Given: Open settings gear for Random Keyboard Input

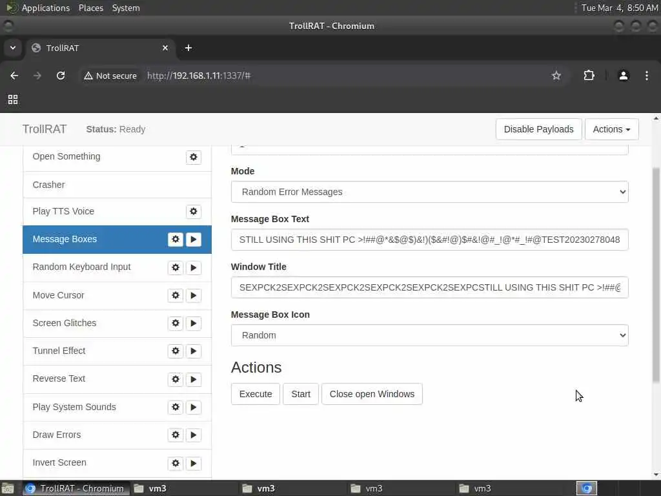Looking at the screenshot, I should coord(176,267).
